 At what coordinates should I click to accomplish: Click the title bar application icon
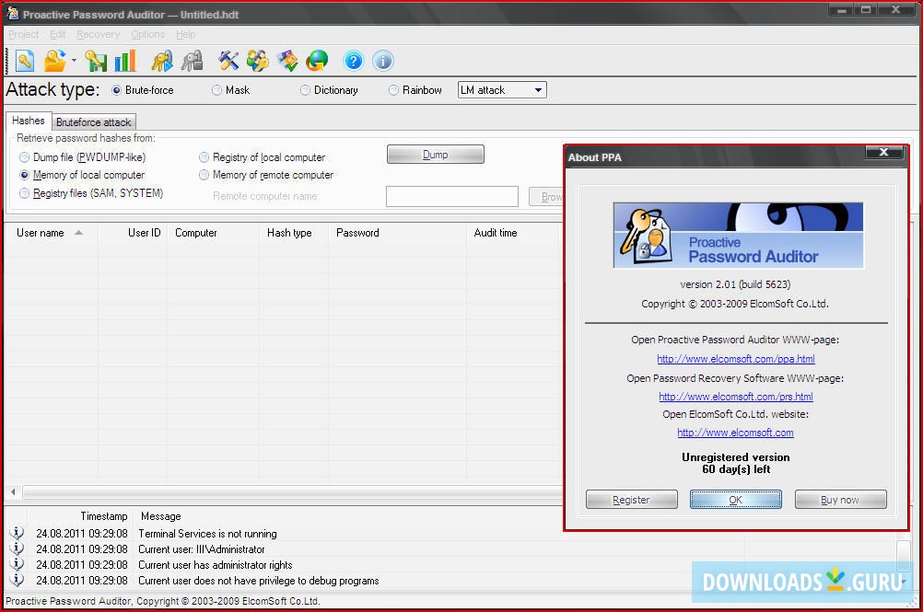coord(13,13)
